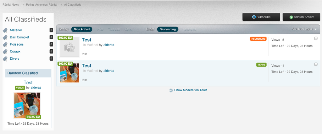322x134 pixels.
Task: Click the Subscribe feed icon
Action: [254, 17]
